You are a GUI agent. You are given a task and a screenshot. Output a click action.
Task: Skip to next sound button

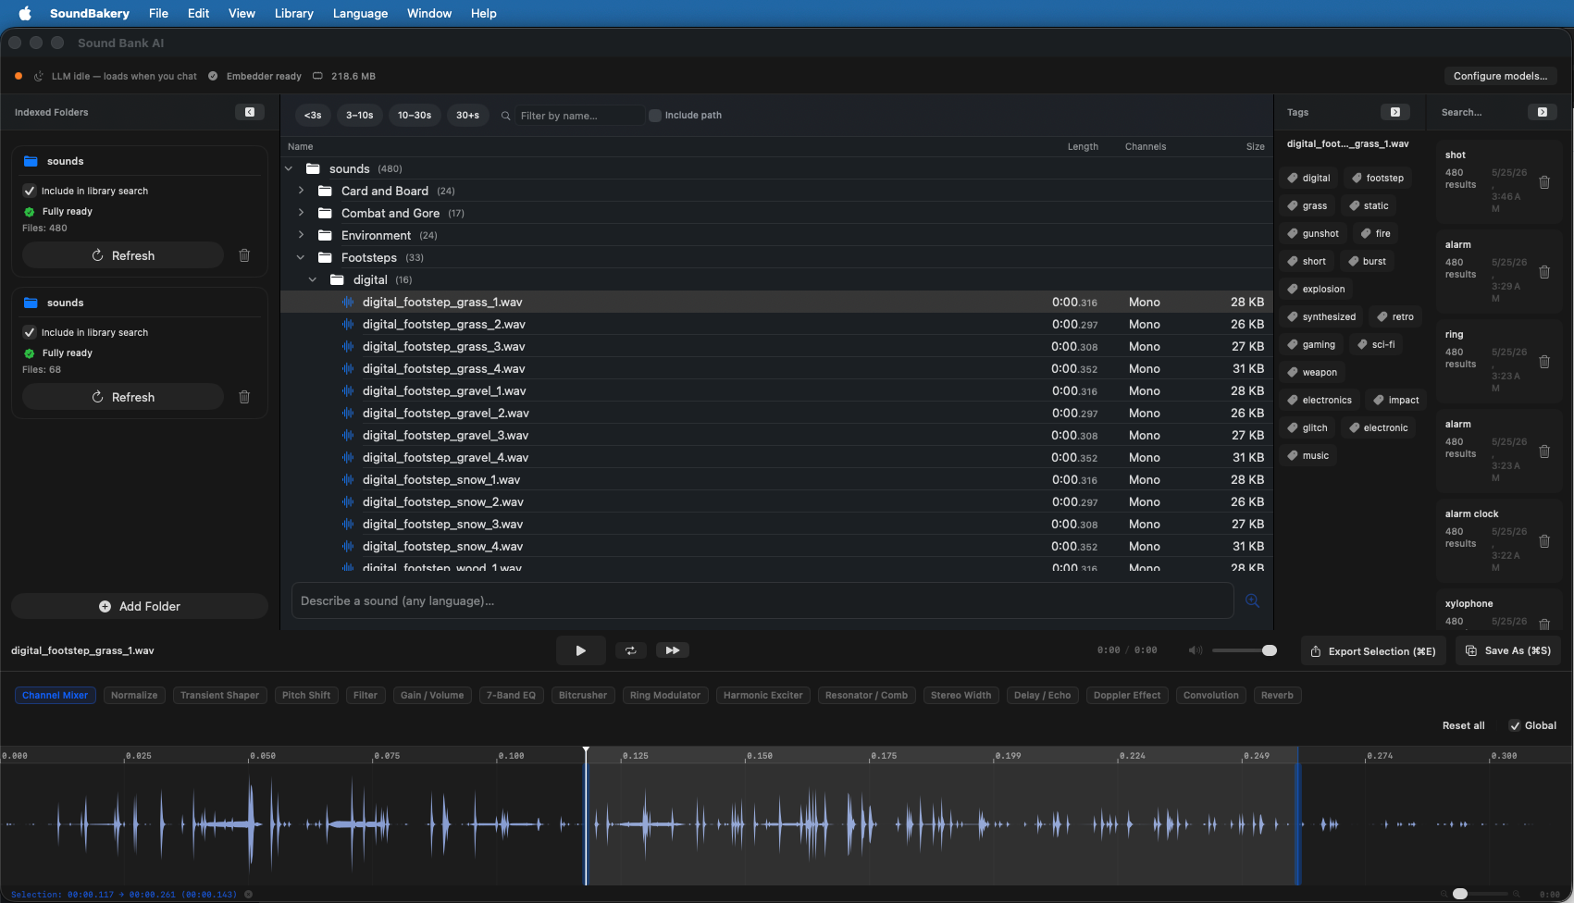pos(673,650)
